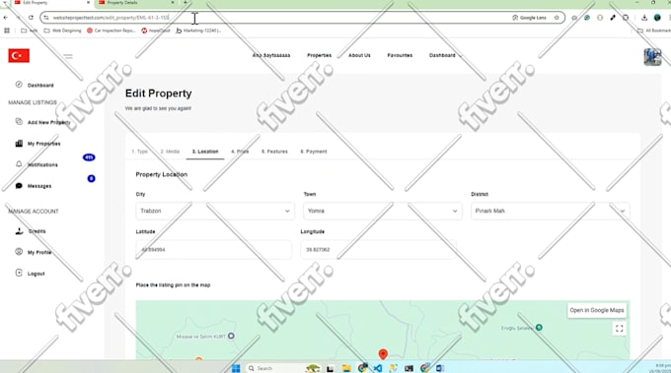Open Notifications from the sidebar
This screenshot has width=671, height=373.
[42, 164]
